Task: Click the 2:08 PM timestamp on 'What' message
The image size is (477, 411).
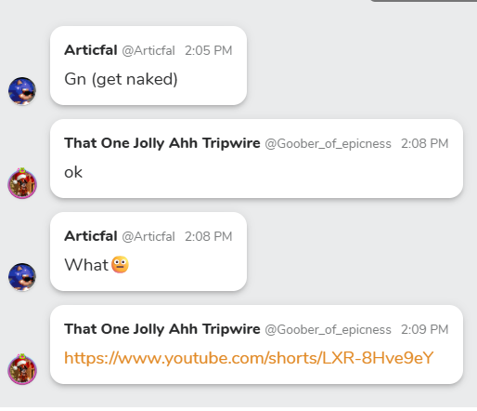Action: [x=209, y=236]
